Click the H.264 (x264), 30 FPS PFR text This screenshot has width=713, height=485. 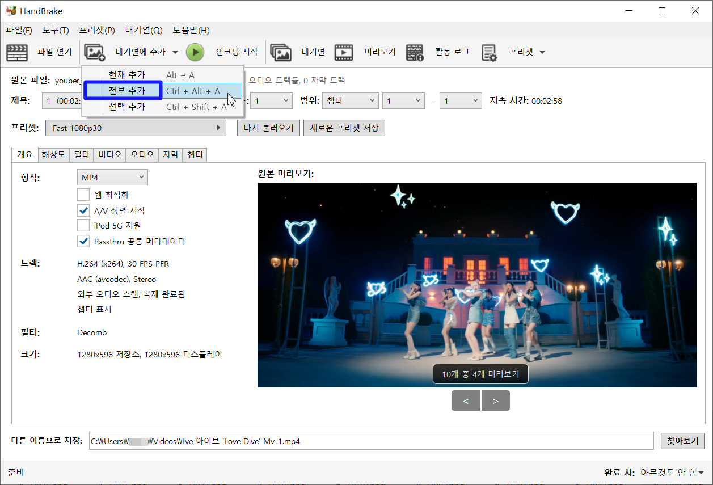click(x=123, y=264)
